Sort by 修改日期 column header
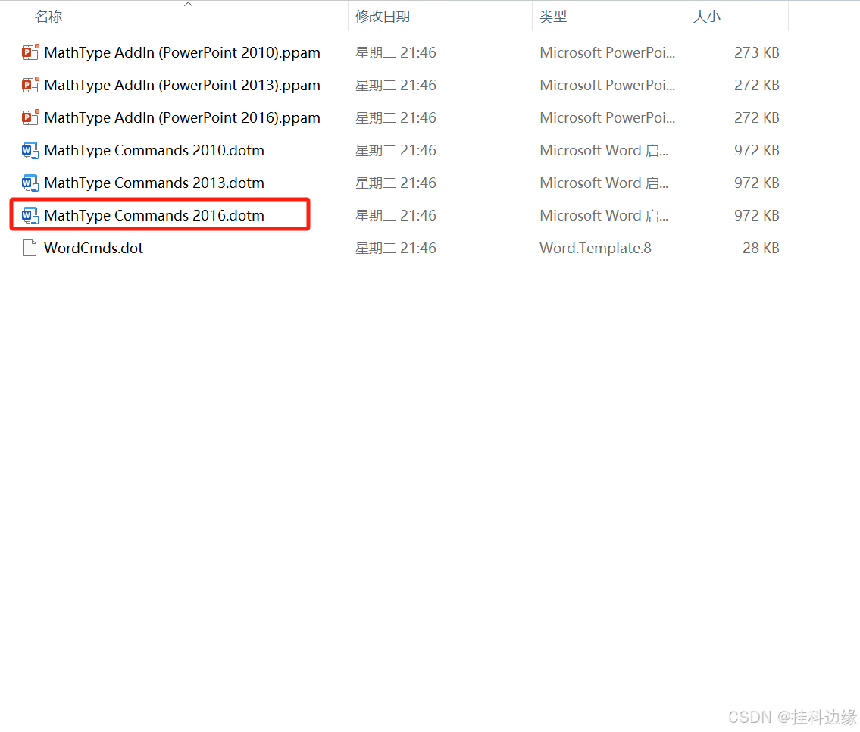Screen dimensions: 860x732 click(383, 17)
